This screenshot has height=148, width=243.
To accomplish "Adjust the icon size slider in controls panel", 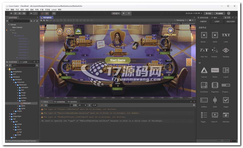I will click(222, 141).
